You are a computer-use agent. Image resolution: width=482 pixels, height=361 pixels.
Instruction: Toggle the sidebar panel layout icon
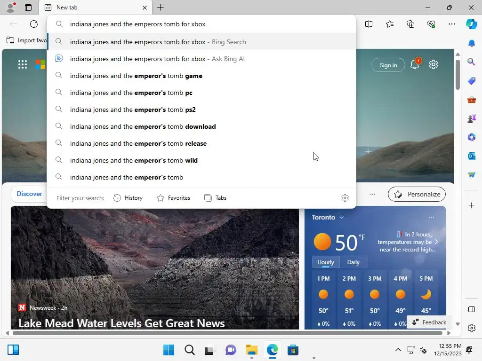[x=472, y=309]
